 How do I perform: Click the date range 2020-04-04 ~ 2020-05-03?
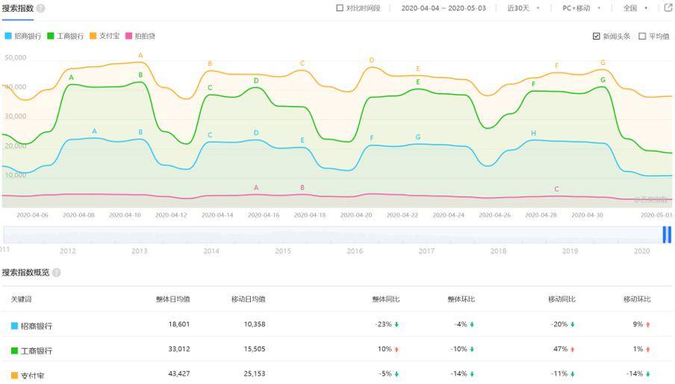(x=444, y=8)
